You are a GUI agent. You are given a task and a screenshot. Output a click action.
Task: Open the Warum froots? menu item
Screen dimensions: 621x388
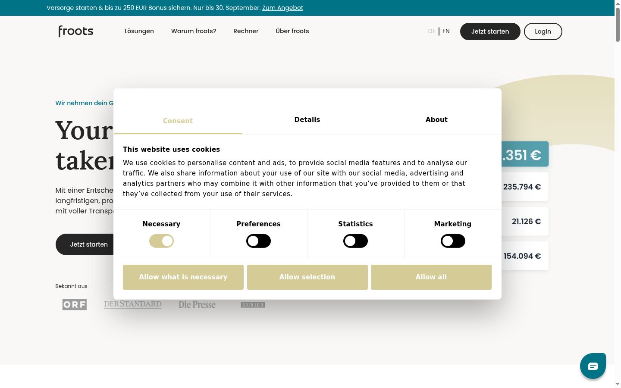[x=194, y=31]
